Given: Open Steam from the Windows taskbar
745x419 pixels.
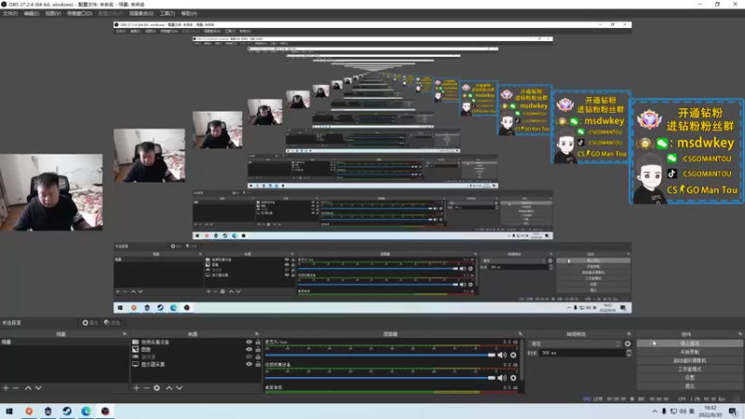Looking at the screenshot, I should tap(67, 412).
